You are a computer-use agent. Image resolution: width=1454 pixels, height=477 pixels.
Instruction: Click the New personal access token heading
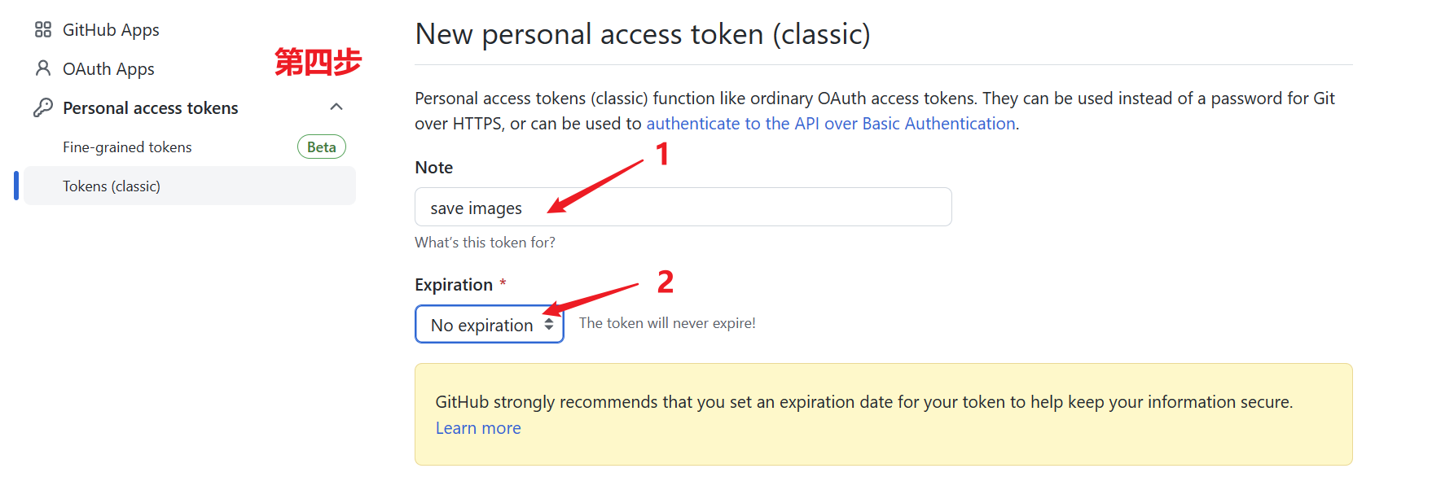pos(642,34)
